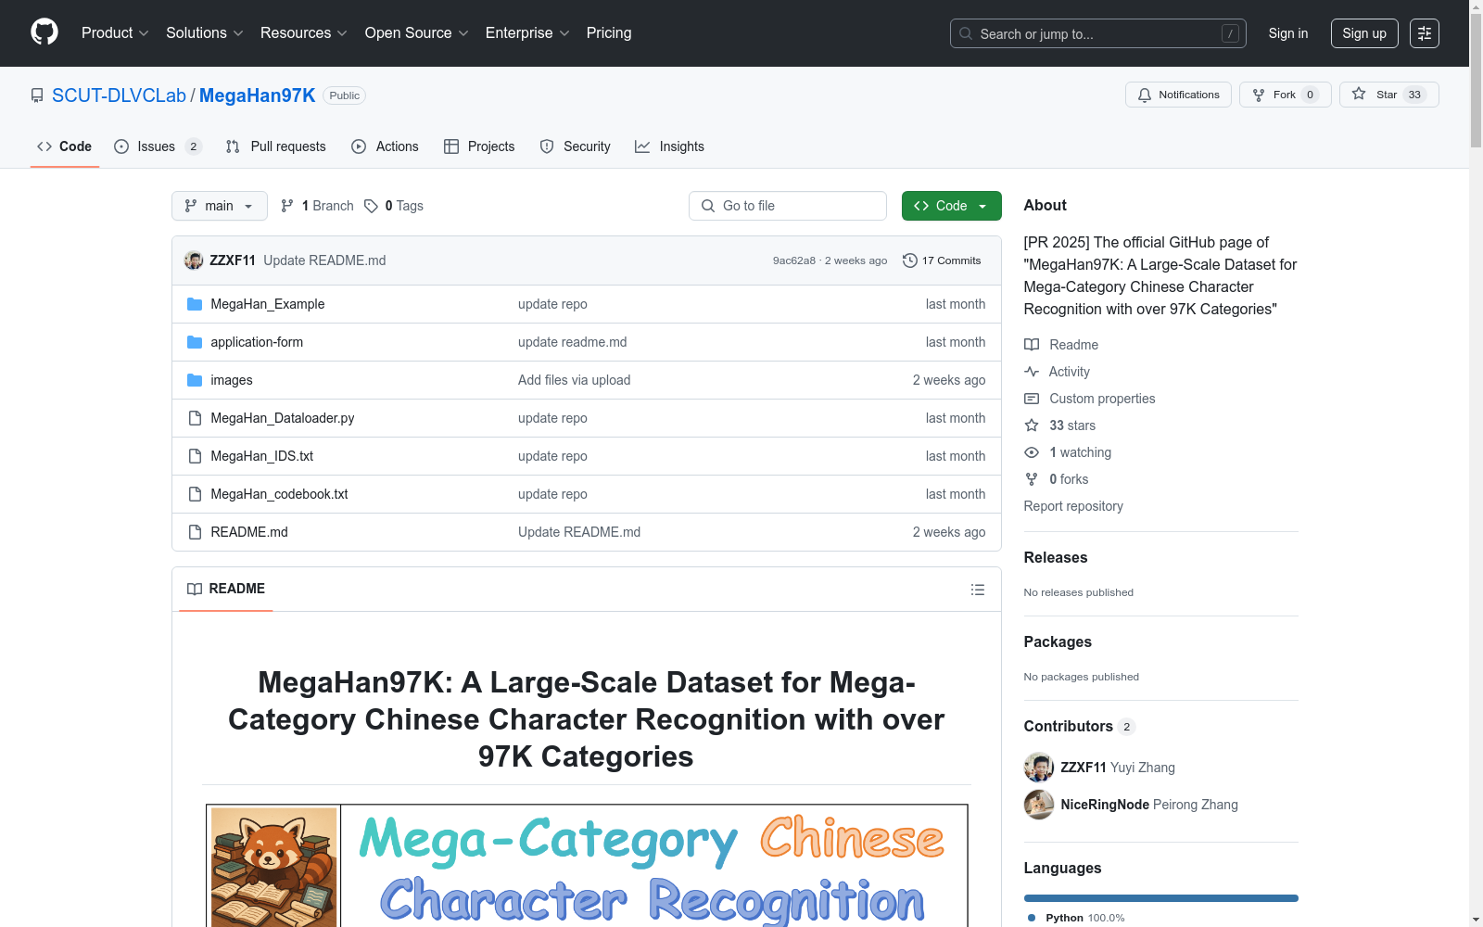This screenshot has width=1483, height=927.
Task: Click the README.md file icon
Action: coord(195,532)
